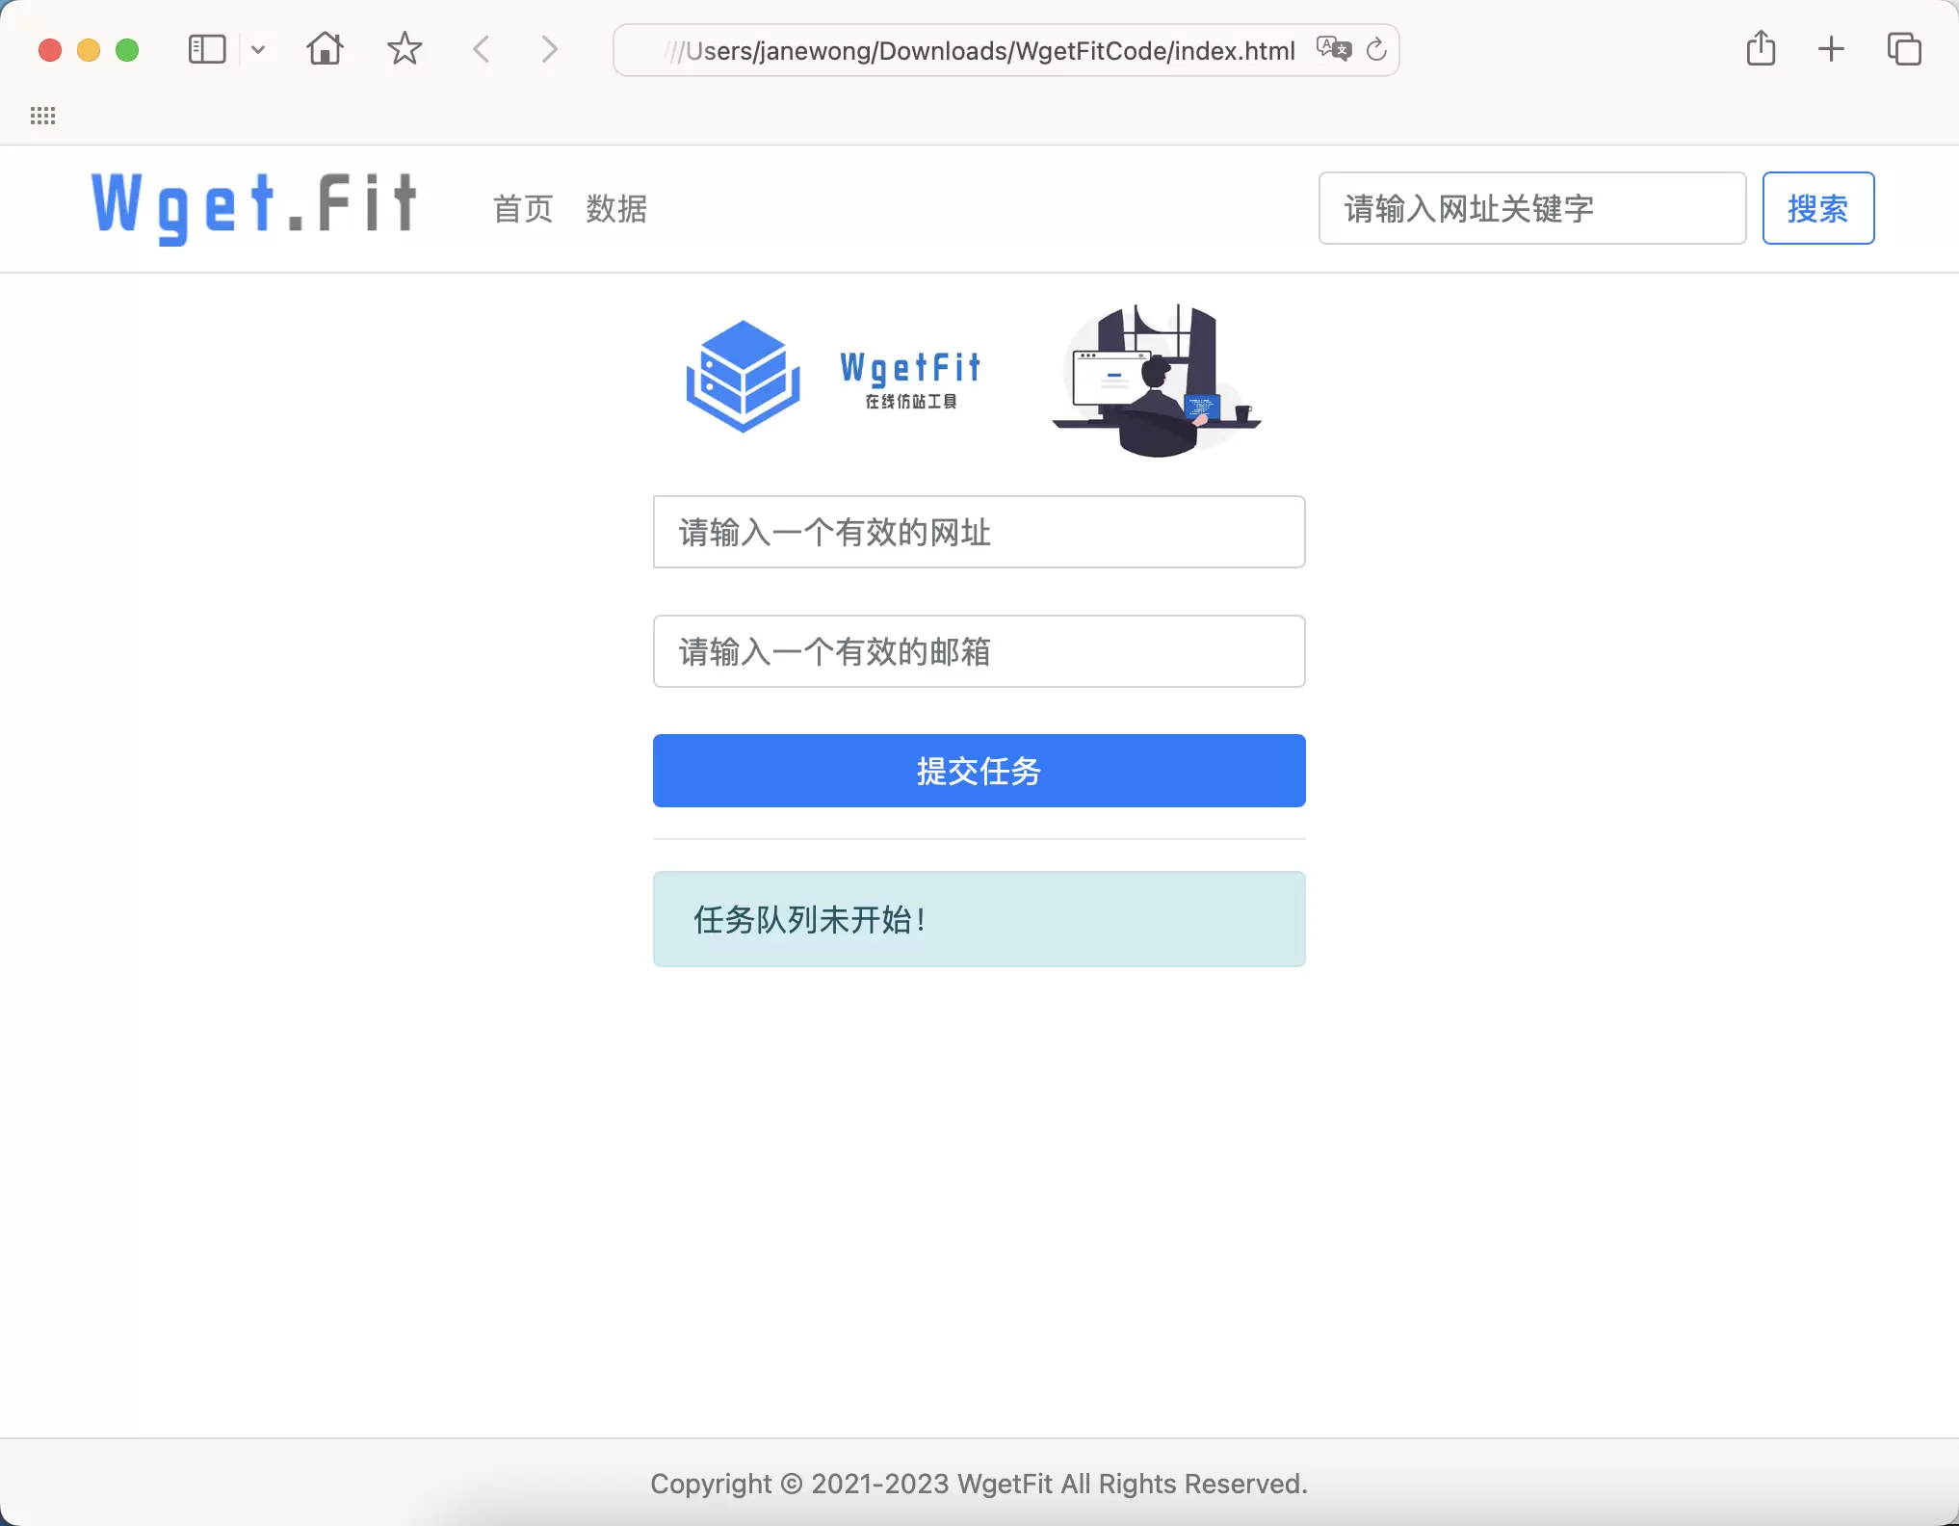Expand the sidebar options chevron
This screenshot has height=1526, width=1959.
[258, 49]
